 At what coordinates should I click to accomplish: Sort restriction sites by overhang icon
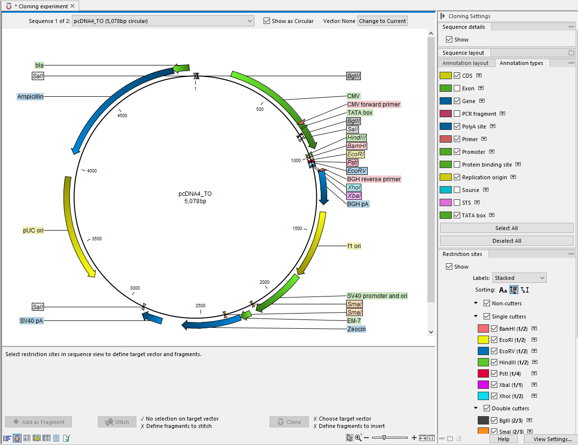tap(525, 290)
